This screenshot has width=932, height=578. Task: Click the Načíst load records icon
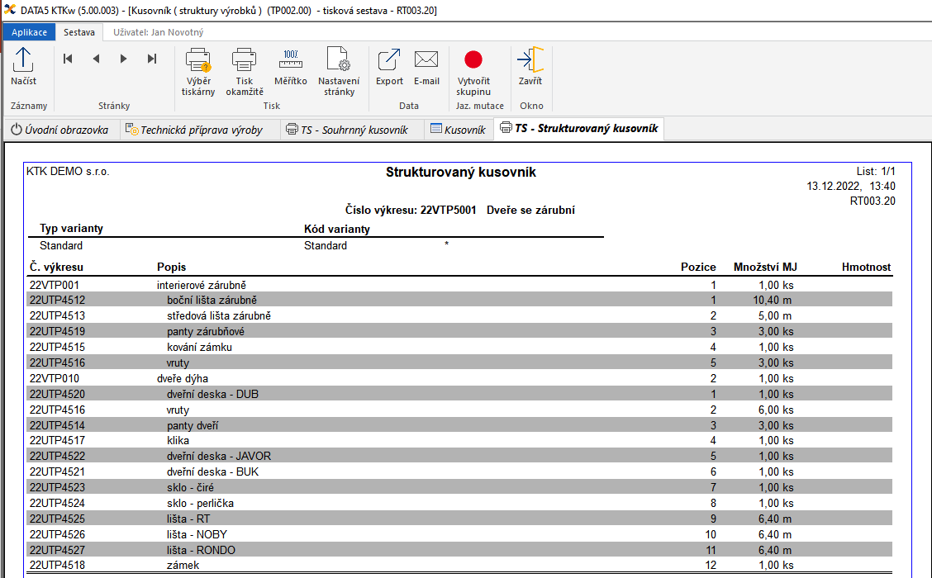[x=23, y=67]
